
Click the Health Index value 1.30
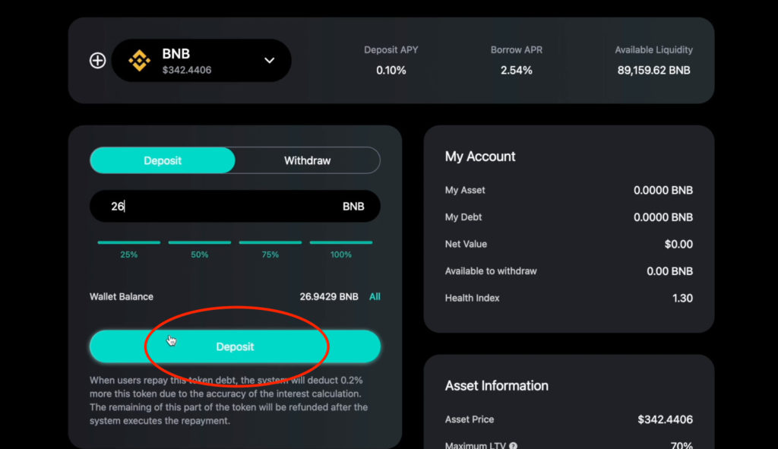[682, 298]
